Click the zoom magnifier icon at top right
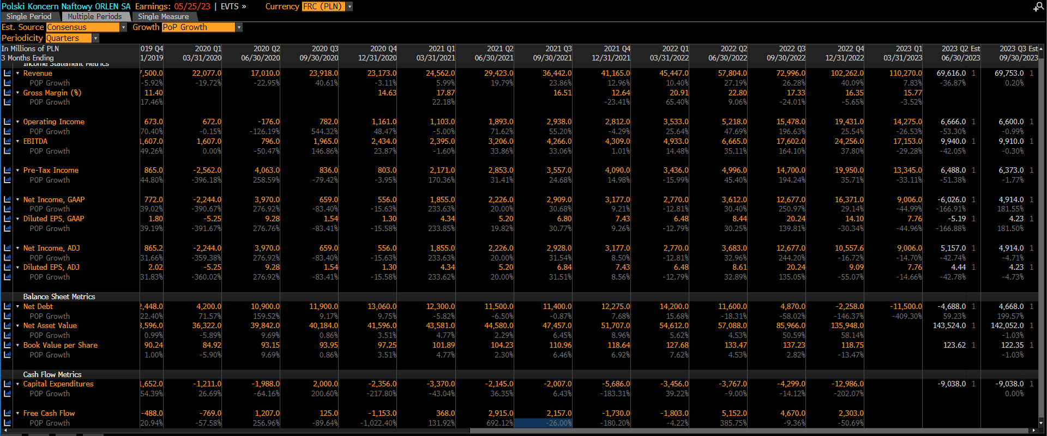This screenshot has height=436, width=1047. click(1038, 7)
